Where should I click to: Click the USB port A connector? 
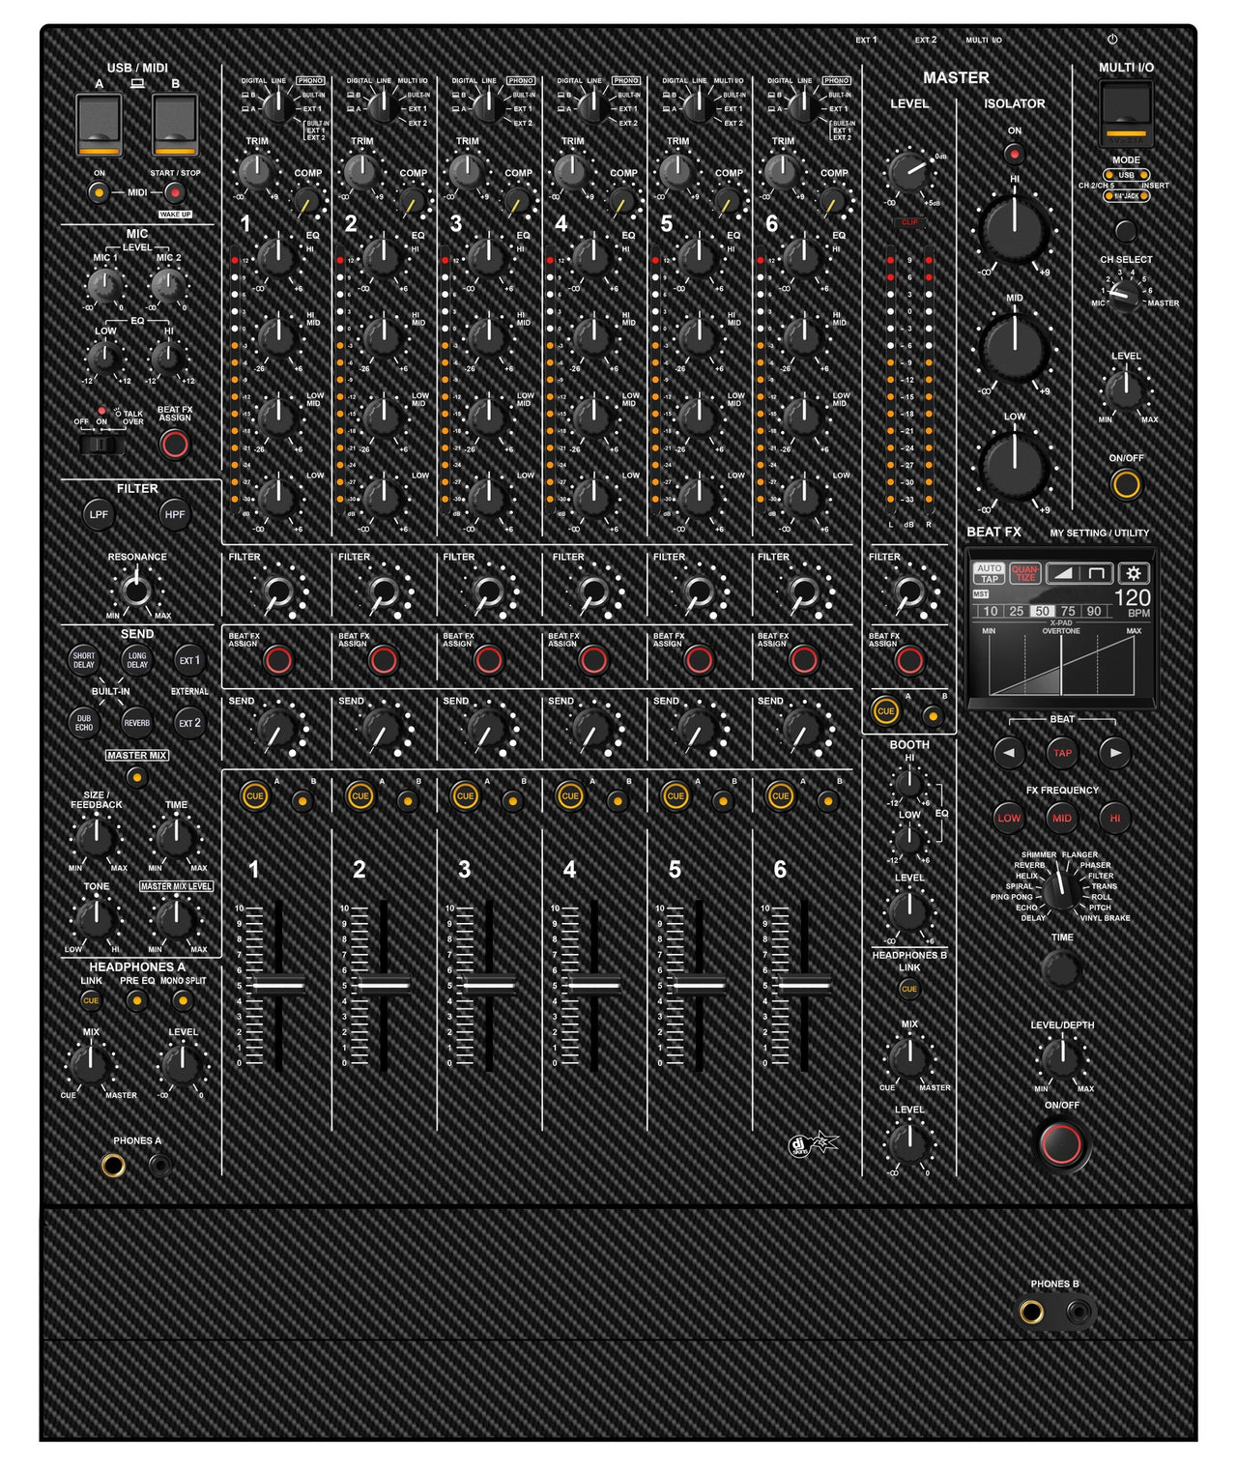coord(99,125)
